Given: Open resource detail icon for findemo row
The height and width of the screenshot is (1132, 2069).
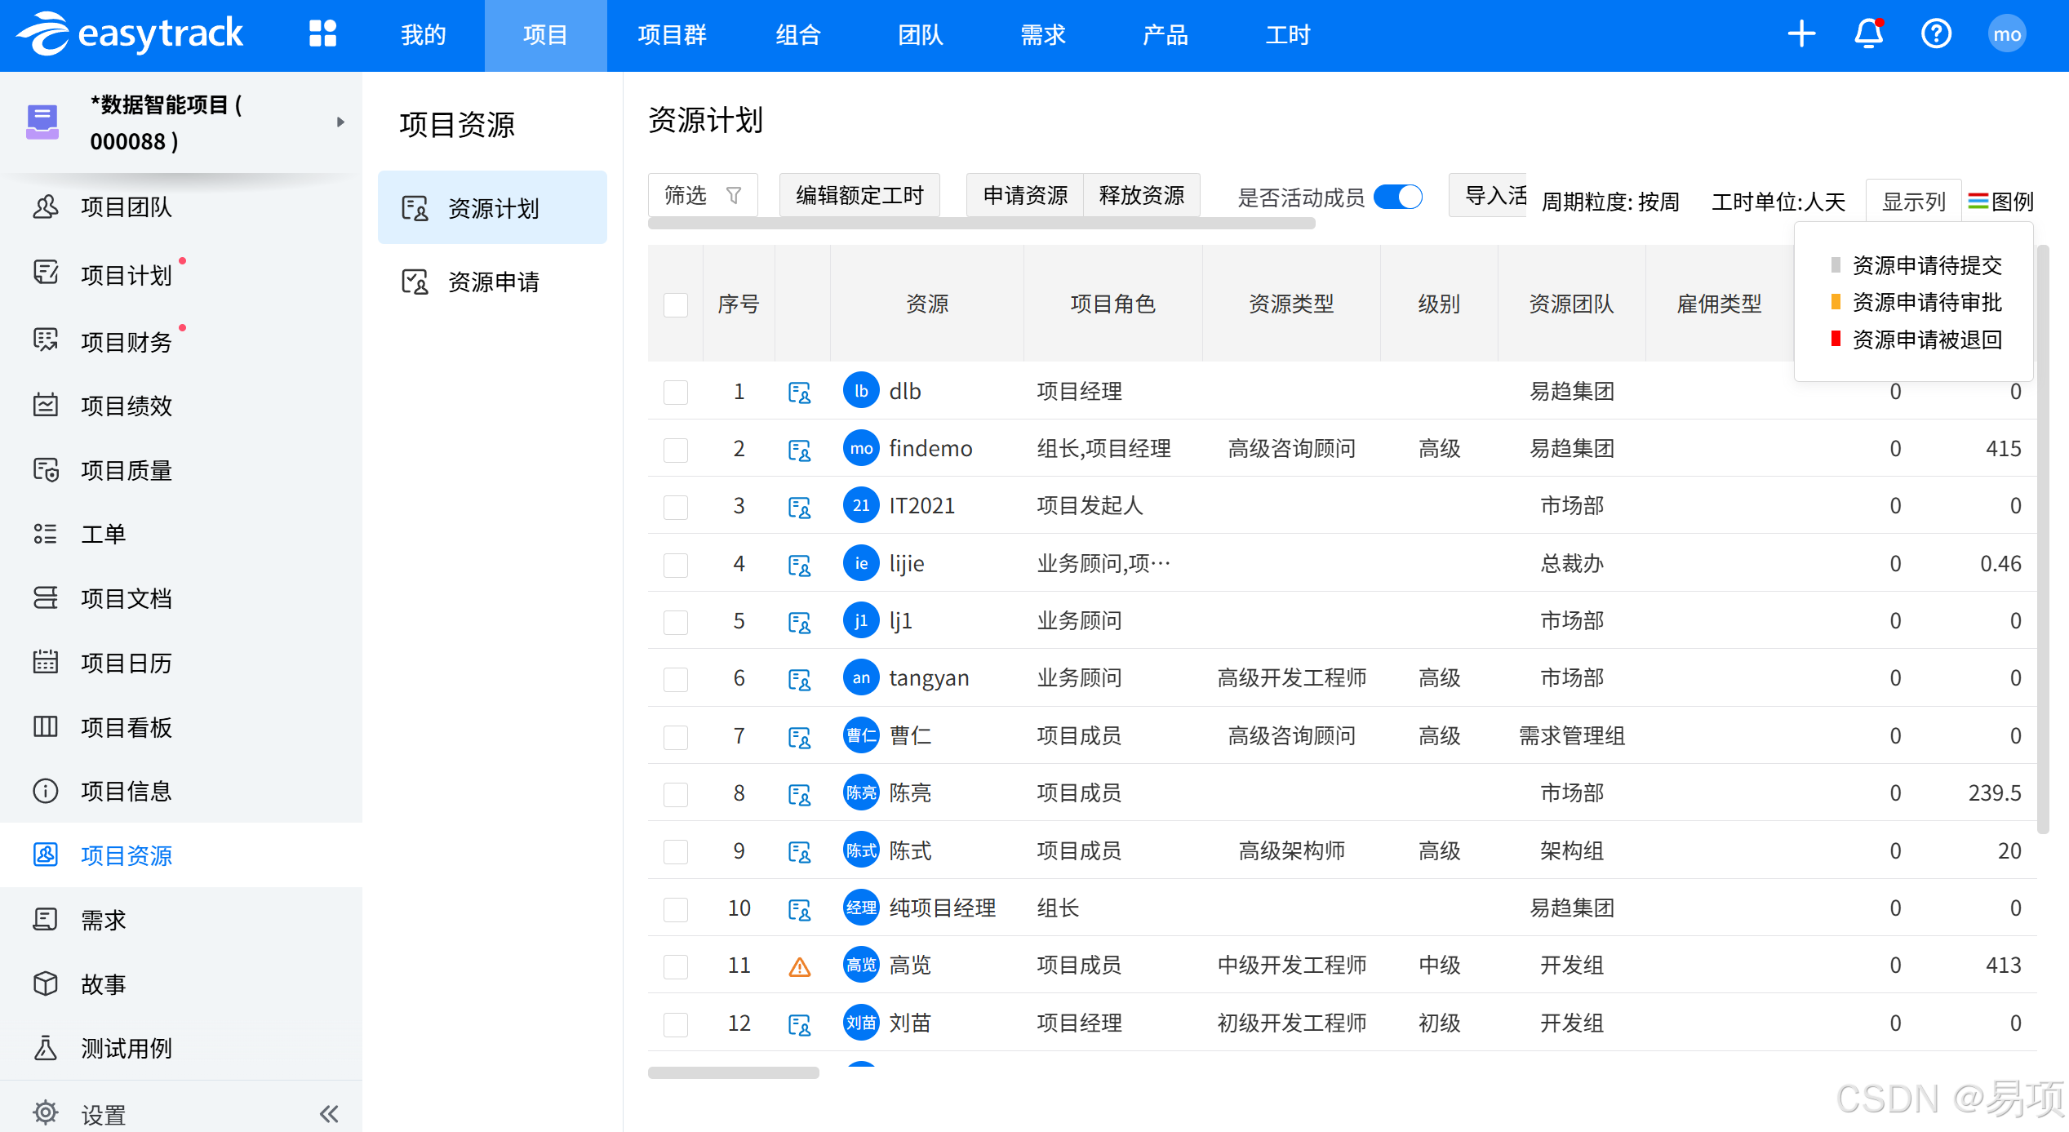Looking at the screenshot, I should [799, 450].
